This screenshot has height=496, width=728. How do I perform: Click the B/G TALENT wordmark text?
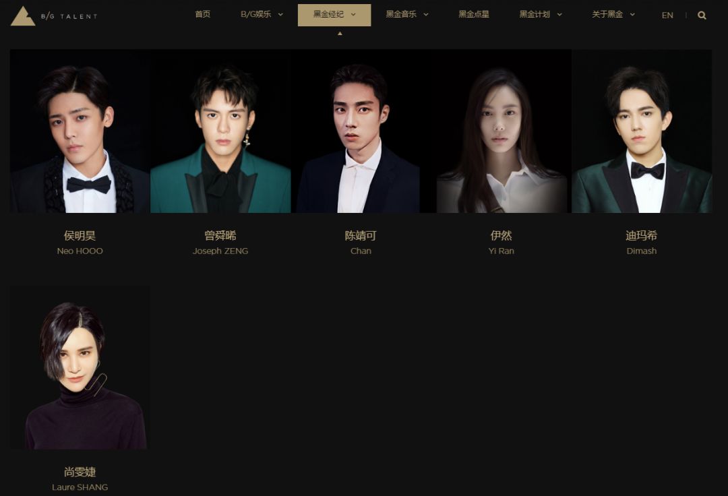tap(69, 16)
